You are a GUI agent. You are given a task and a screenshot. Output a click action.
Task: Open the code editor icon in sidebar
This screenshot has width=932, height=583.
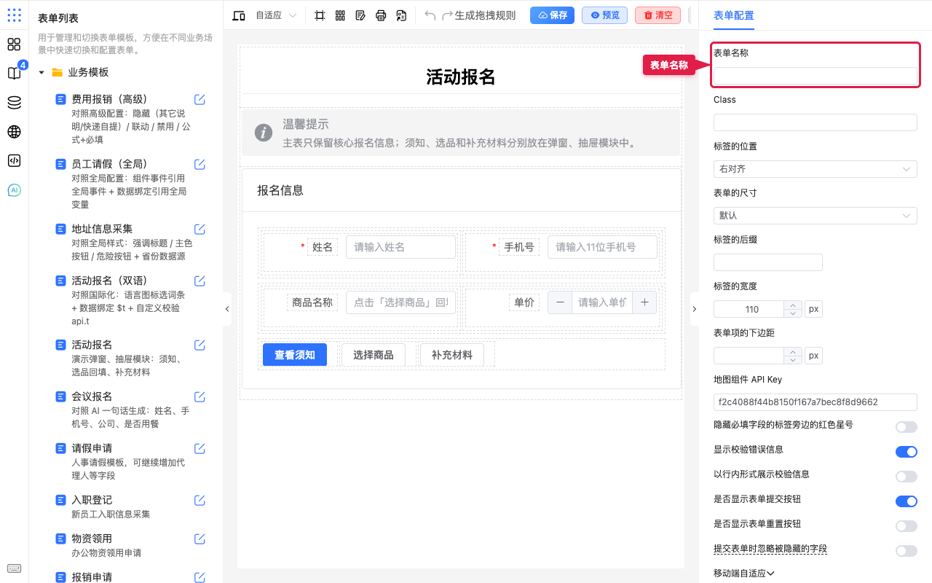(14, 161)
